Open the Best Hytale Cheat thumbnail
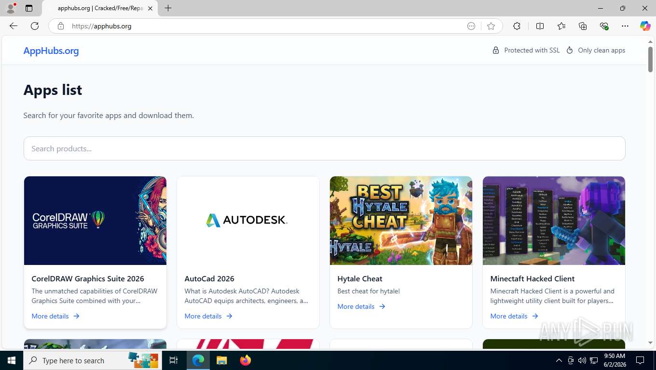Viewport: 656px width, 370px height. pyautogui.click(x=401, y=221)
